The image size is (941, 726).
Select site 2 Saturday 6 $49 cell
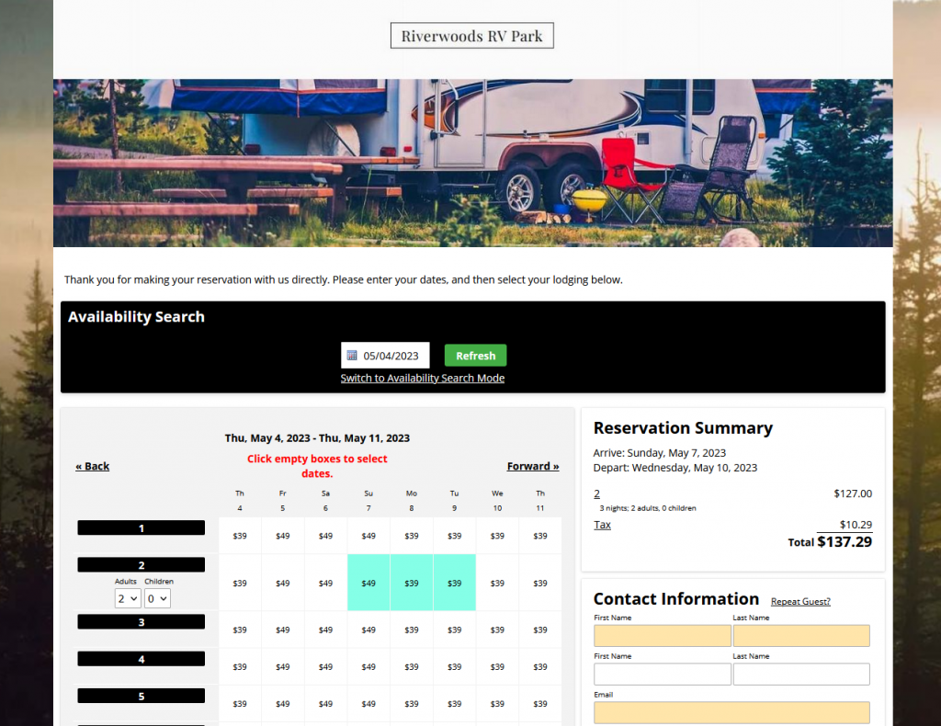[325, 583]
